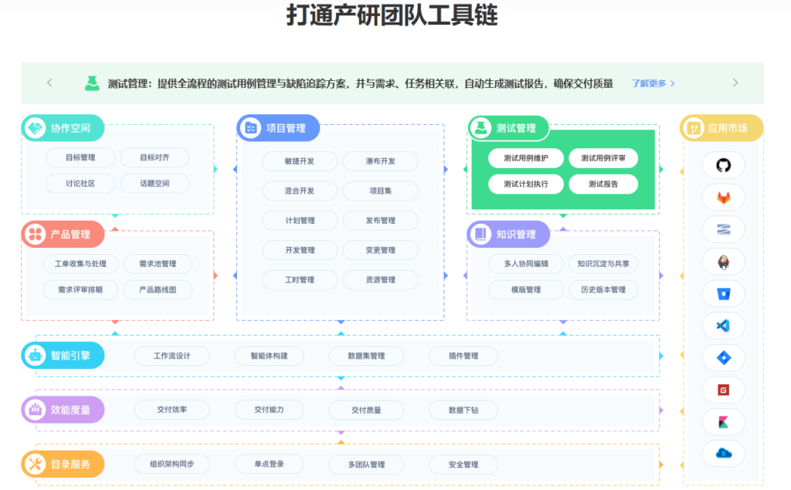Image resolution: width=791 pixels, height=490 pixels.
Task: Open the 工时管理 pill
Action: tap(300, 280)
